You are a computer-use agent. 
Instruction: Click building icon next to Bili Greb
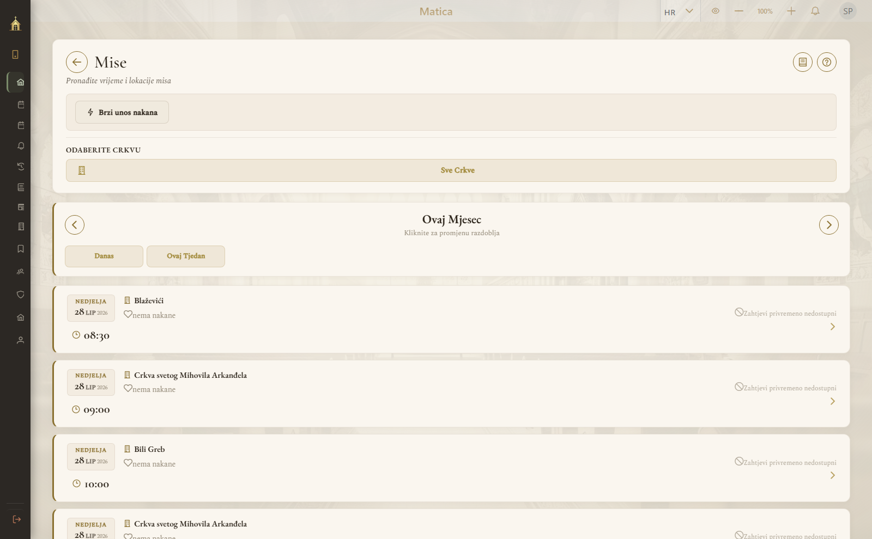tap(127, 449)
